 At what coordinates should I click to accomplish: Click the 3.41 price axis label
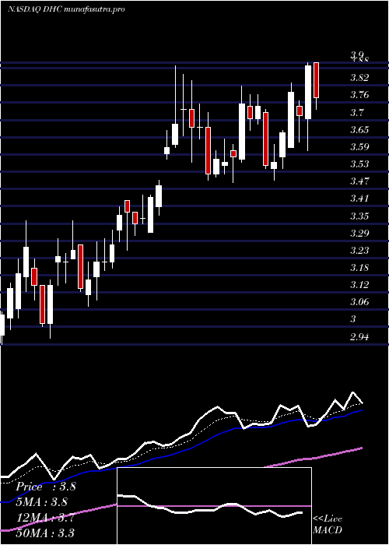pos(359,199)
